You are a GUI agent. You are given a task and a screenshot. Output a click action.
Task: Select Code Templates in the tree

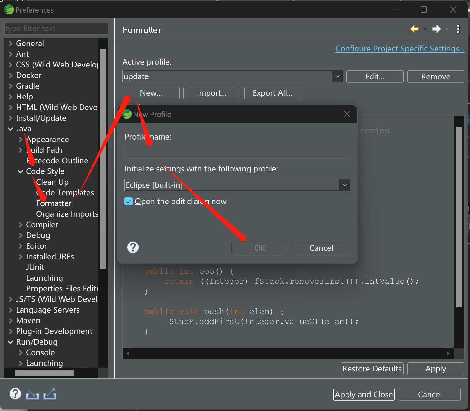pyautogui.click(x=65, y=192)
